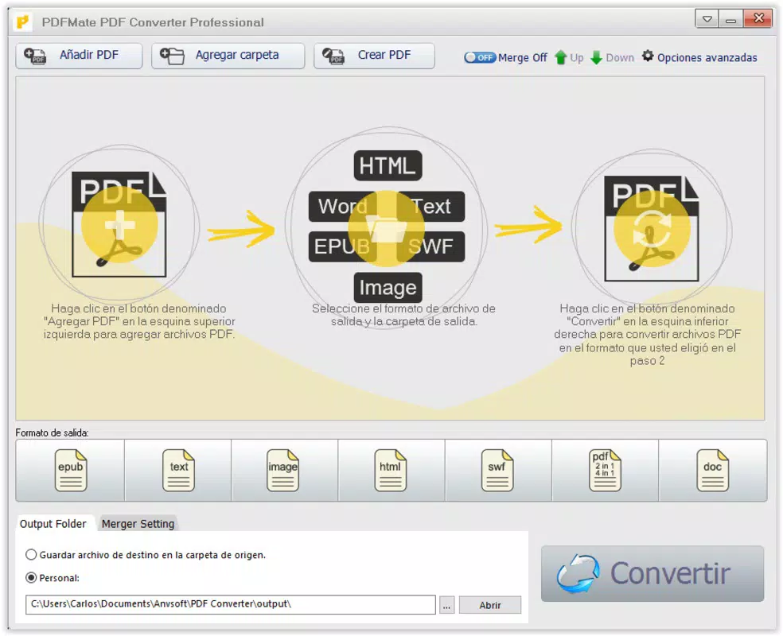Click the Añadir PDF button
Image resolution: width=783 pixels, height=636 pixels.
coord(79,56)
